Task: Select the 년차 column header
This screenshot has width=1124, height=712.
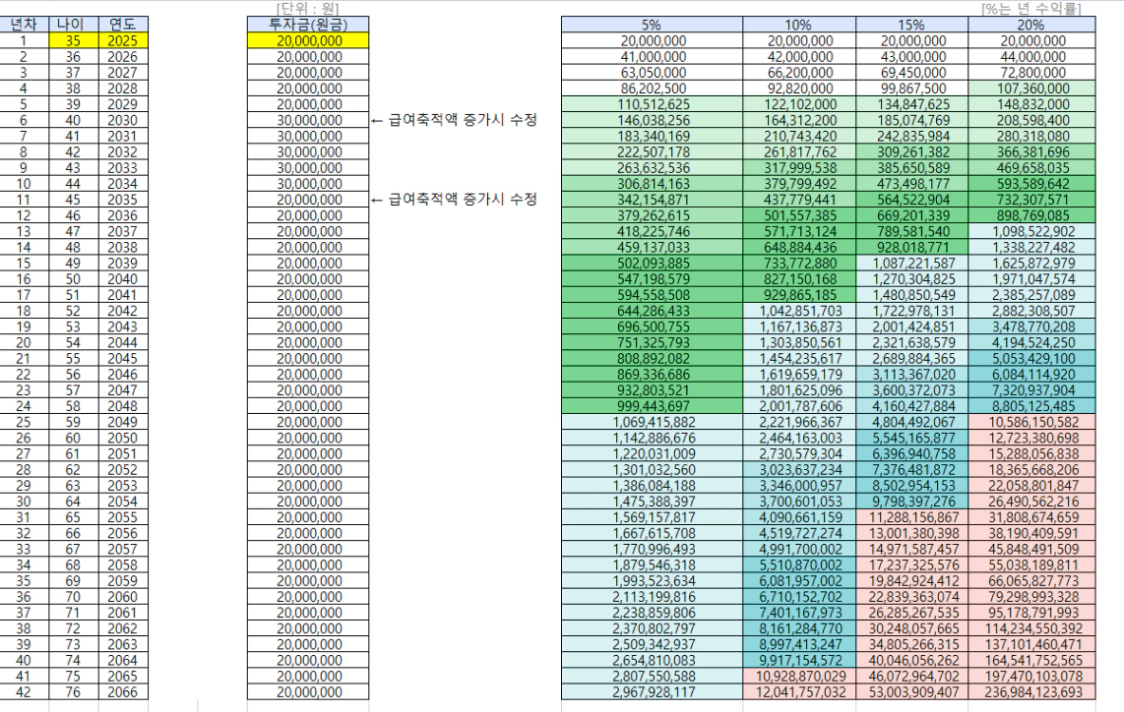Action: coord(24,25)
